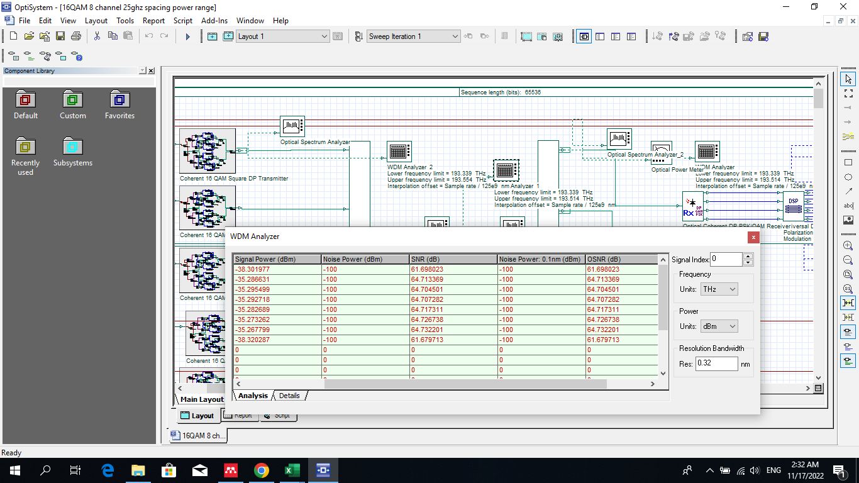This screenshot has width=859, height=483.
Task: Switch to the Details tab in WDM Analyzer
Action: tap(289, 396)
